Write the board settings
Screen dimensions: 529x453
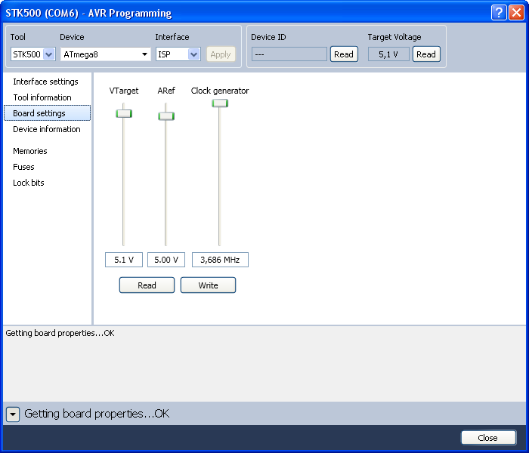pyautogui.click(x=208, y=285)
